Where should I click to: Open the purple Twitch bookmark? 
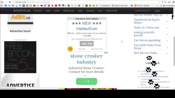tap(45, 5)
